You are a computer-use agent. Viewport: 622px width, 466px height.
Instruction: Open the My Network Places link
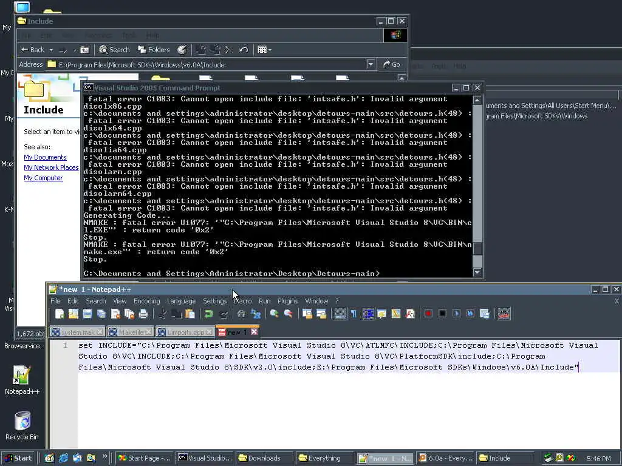[51, 167]
